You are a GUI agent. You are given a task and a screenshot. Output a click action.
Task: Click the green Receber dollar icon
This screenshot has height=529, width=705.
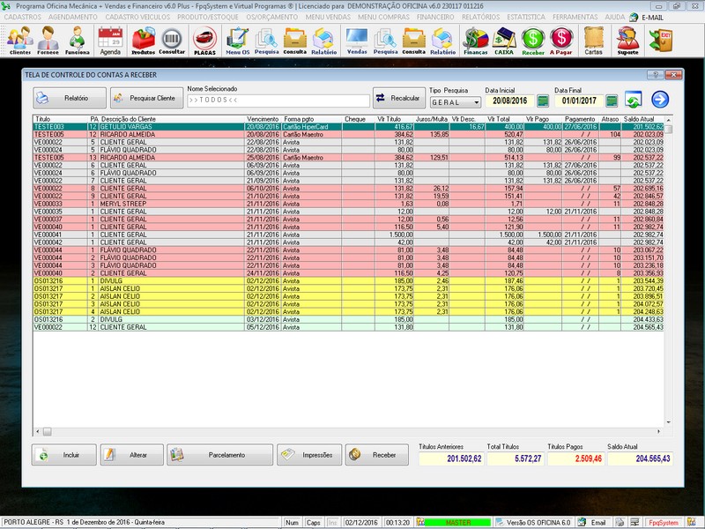click(x=533, y=41)
